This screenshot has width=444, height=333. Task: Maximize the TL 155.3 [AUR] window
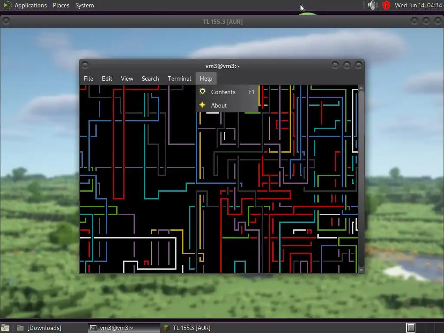click(426, 21)
